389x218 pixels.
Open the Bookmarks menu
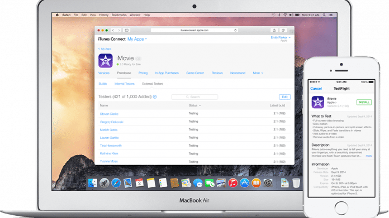coord(119,15)
